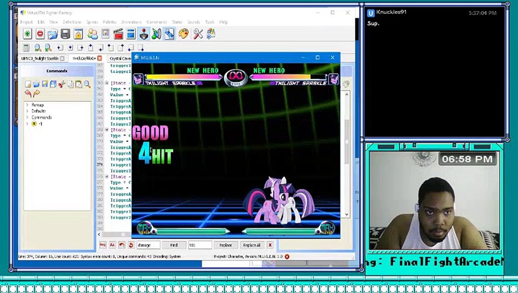Click the Replace button
Screen dimensions: 518x293
point(225,245)
